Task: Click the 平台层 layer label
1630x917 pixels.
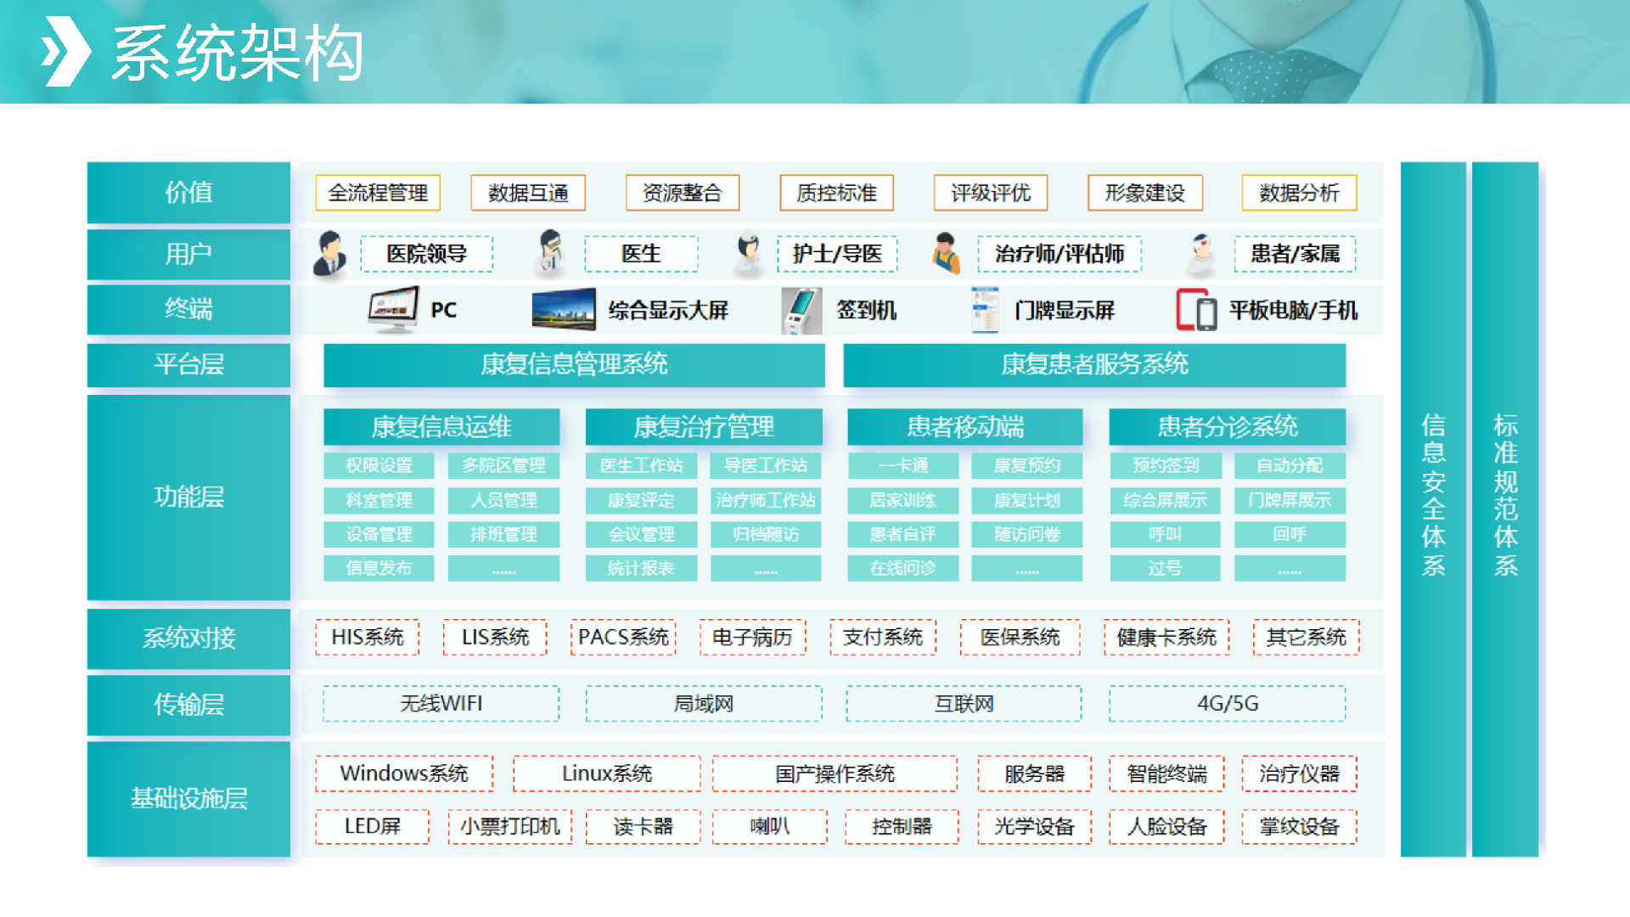Action: 188,365
